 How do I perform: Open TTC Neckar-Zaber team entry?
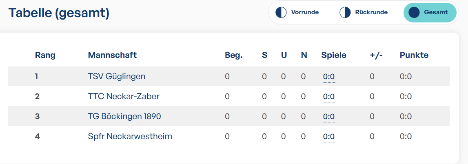[124, 97]
